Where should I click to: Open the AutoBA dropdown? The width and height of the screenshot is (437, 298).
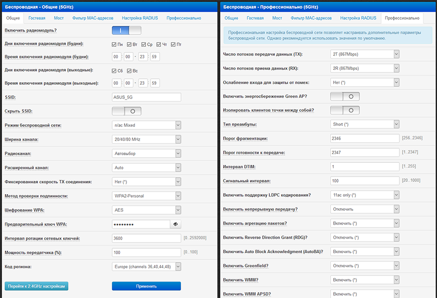pos(365,251)
